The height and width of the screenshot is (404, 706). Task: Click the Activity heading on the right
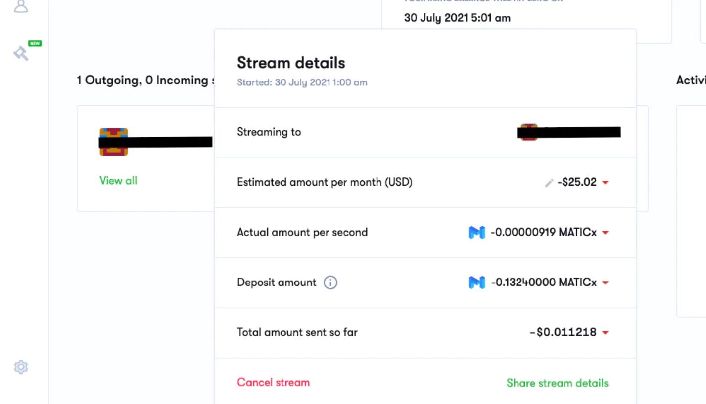point(691,80)
